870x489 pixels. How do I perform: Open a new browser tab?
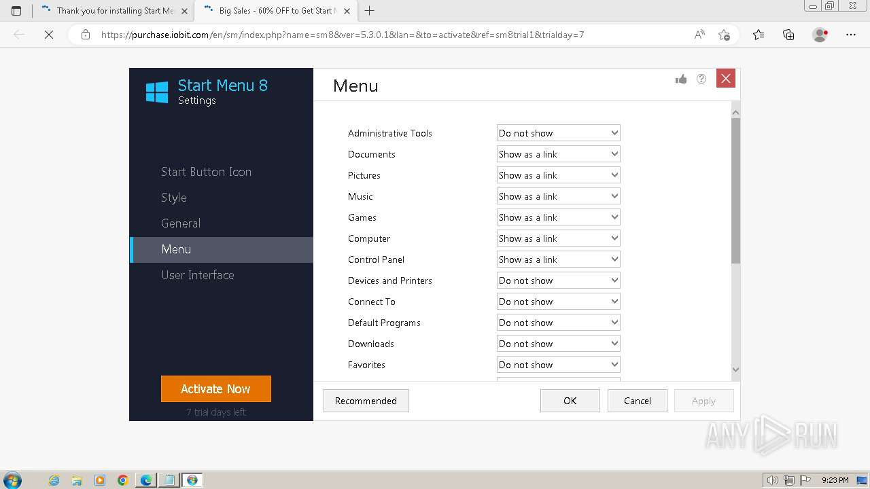[x=370, y=11]
